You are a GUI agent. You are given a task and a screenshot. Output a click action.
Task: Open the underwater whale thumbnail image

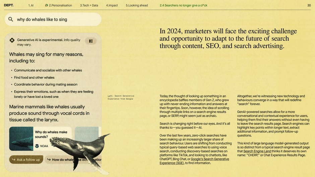(x=21, y=139)
